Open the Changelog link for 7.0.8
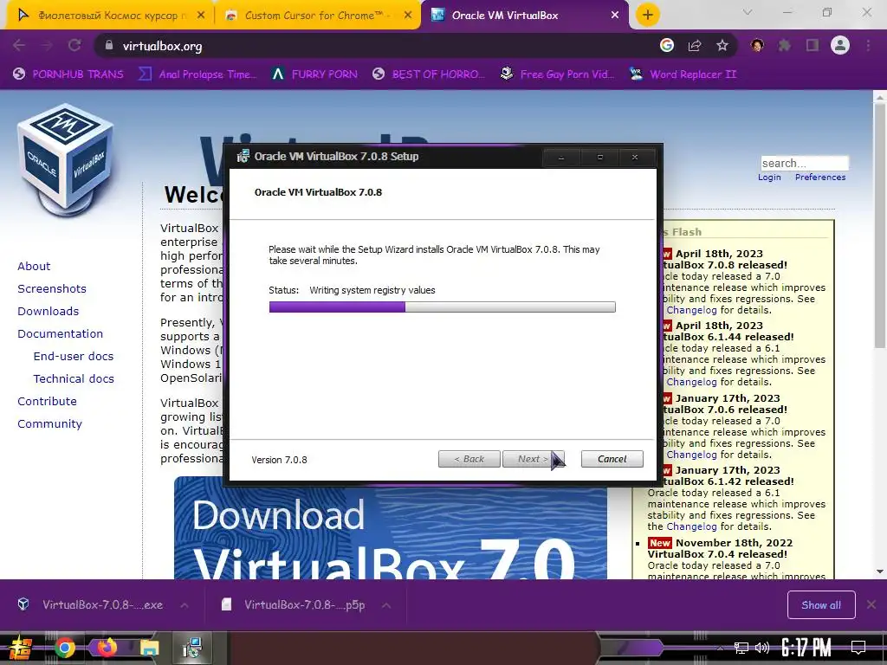 691,310
